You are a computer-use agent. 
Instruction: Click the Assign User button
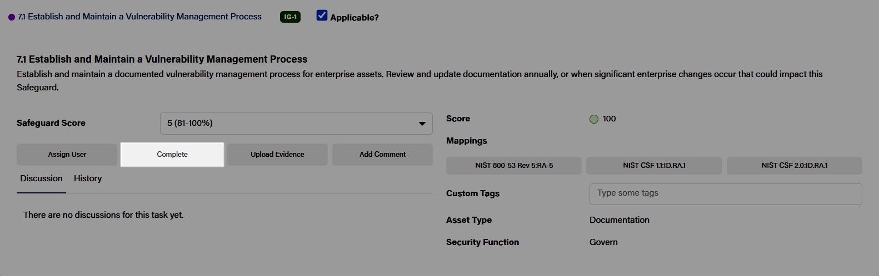point(67,155)
